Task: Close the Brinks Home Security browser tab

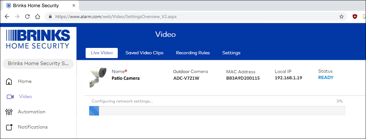Action: coord(74,5)
